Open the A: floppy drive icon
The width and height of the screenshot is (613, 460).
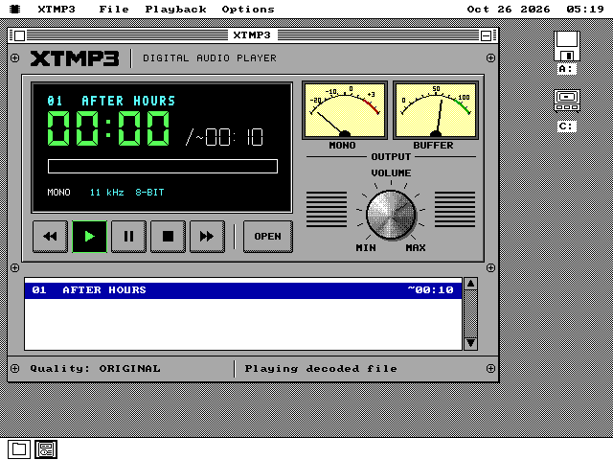tap(567, 53)
